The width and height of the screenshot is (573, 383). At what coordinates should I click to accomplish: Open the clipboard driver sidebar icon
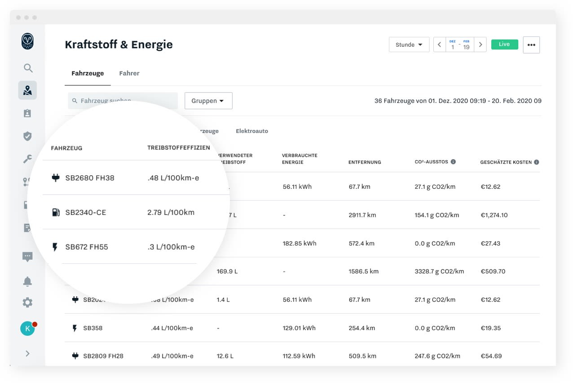27,113
